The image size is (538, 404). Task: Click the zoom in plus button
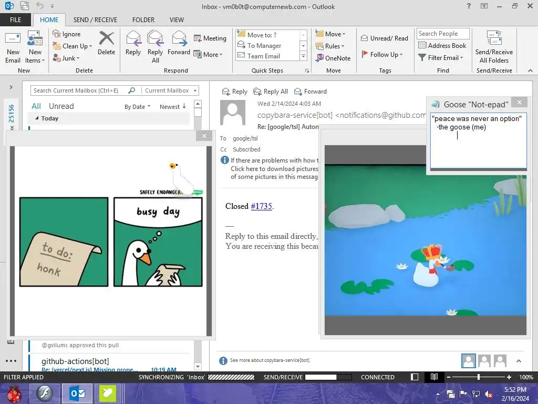pos(509,377)
